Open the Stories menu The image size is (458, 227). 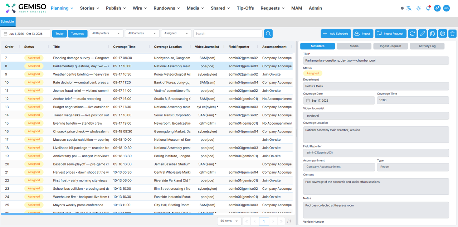[89, 8]
